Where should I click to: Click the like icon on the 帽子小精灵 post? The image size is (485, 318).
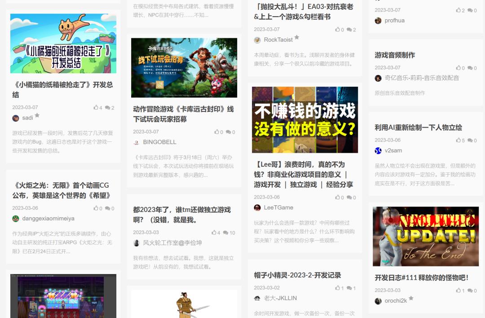pos(337,288)
